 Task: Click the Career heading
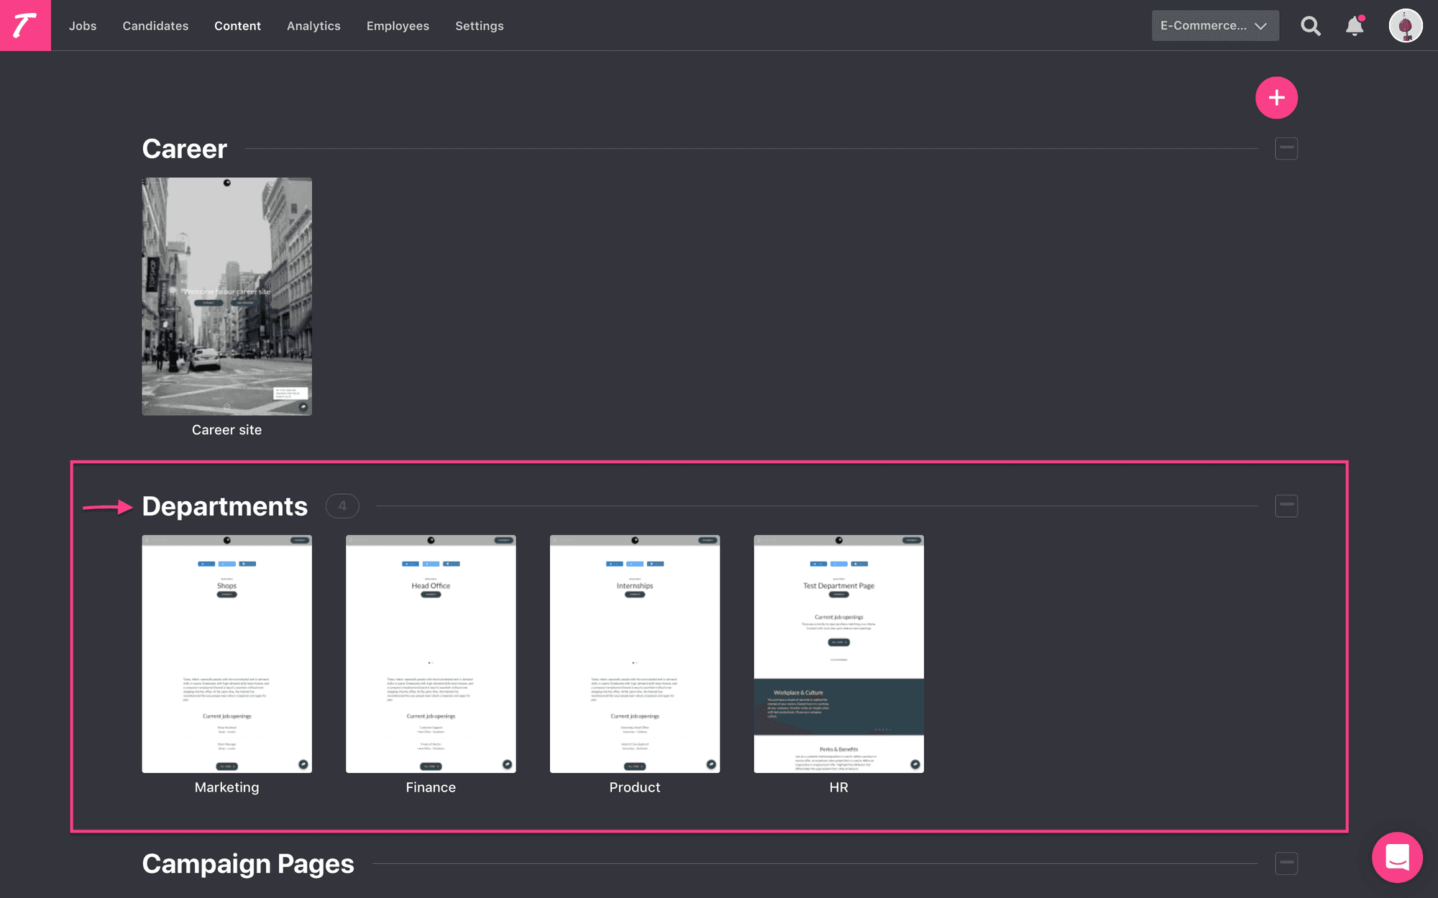coord(184,149)
